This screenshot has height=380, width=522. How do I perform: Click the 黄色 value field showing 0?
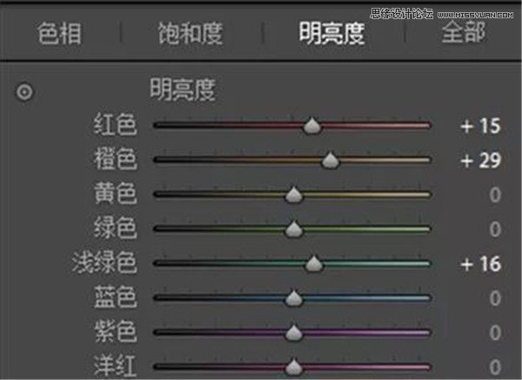pos(494,195)
